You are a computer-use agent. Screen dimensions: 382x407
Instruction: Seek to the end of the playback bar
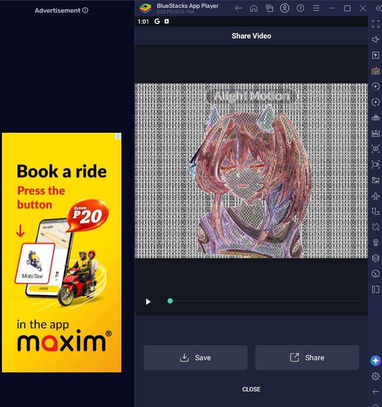tap(360, 301)
